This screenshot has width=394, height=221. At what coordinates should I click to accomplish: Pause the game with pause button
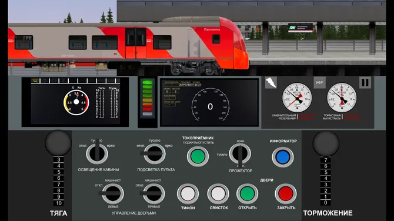pos(365,83)
